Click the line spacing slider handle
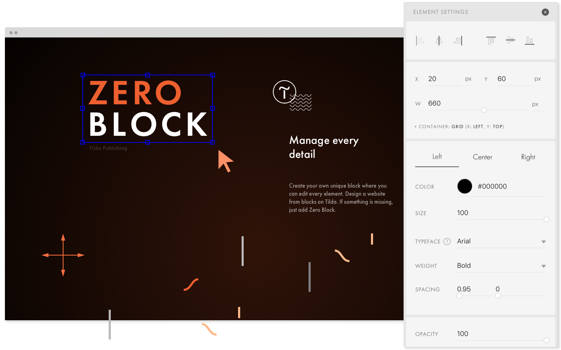561x350 pixels. pyautogui.click(x=459, y=296)
